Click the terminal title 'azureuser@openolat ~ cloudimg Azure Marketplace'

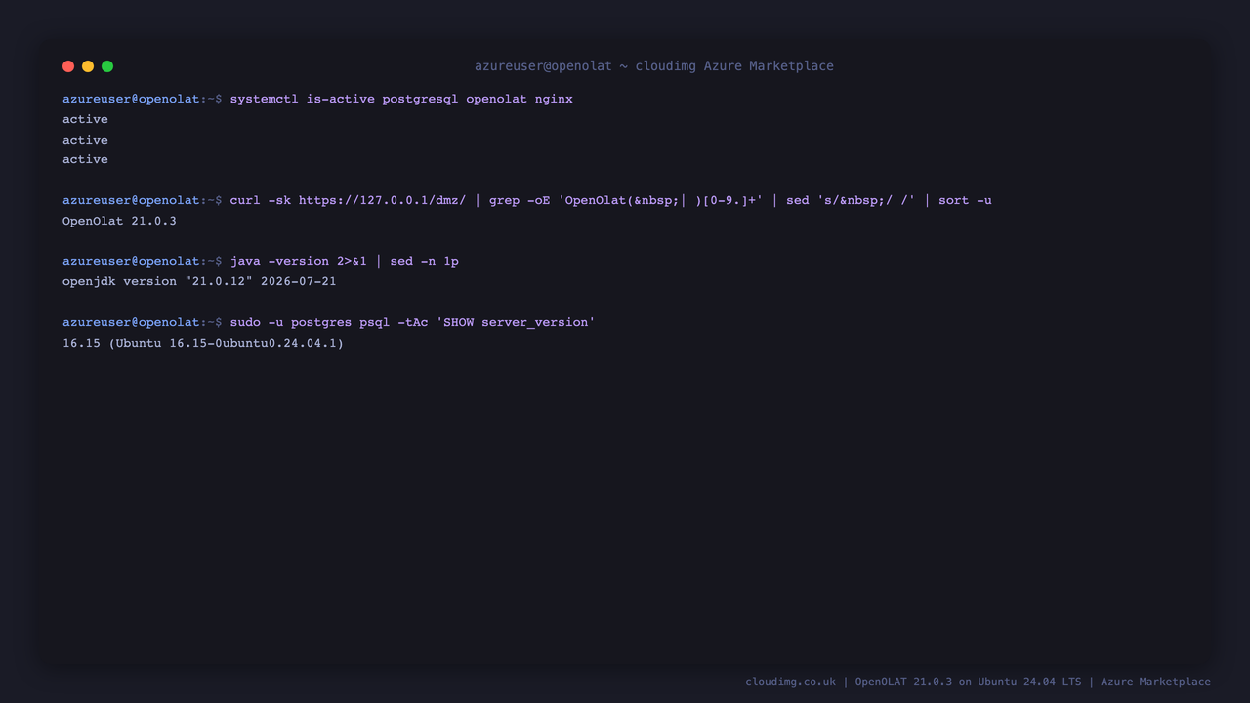(x=654, y=66)
